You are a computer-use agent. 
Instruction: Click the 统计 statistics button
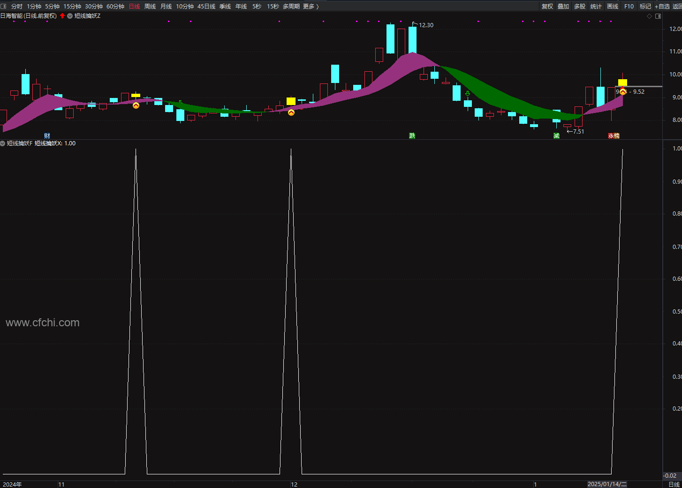tap(596, 6)
